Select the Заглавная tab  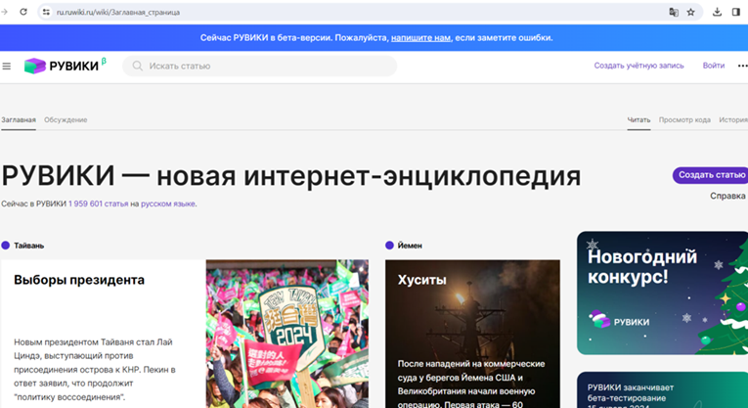click(x=19, y=120)
